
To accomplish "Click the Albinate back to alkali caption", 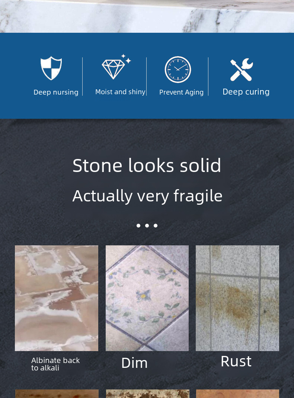I will point(55,364).
